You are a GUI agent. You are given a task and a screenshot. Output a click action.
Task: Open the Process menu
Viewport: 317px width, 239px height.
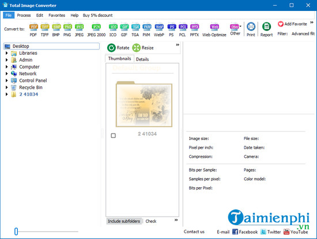pyautogui.click(x=24, y=16)
